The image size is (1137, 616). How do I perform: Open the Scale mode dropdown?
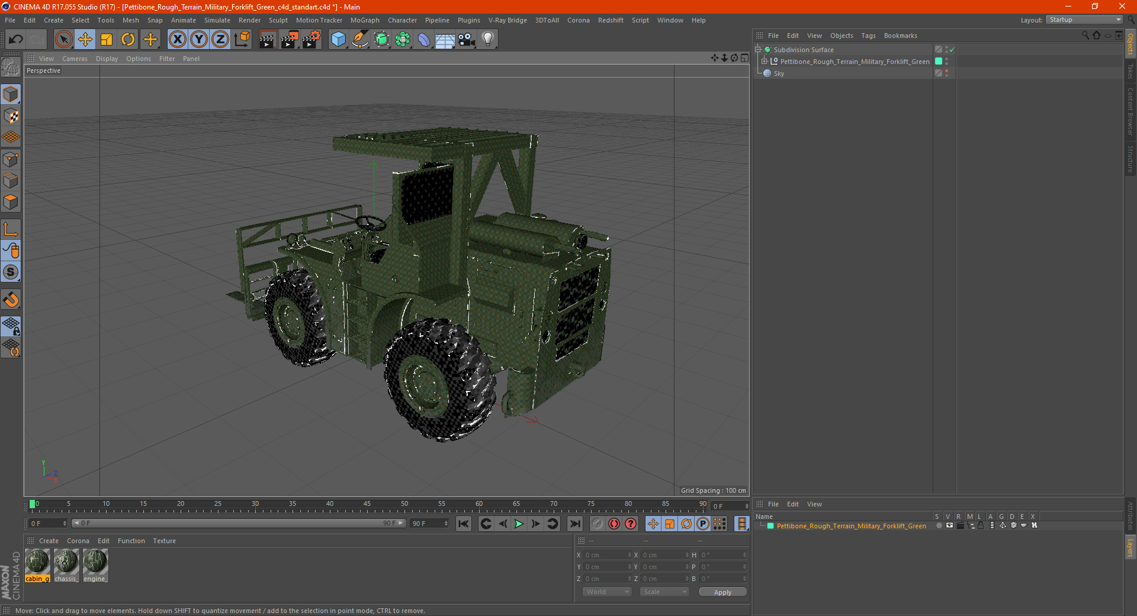pos(664,592)
